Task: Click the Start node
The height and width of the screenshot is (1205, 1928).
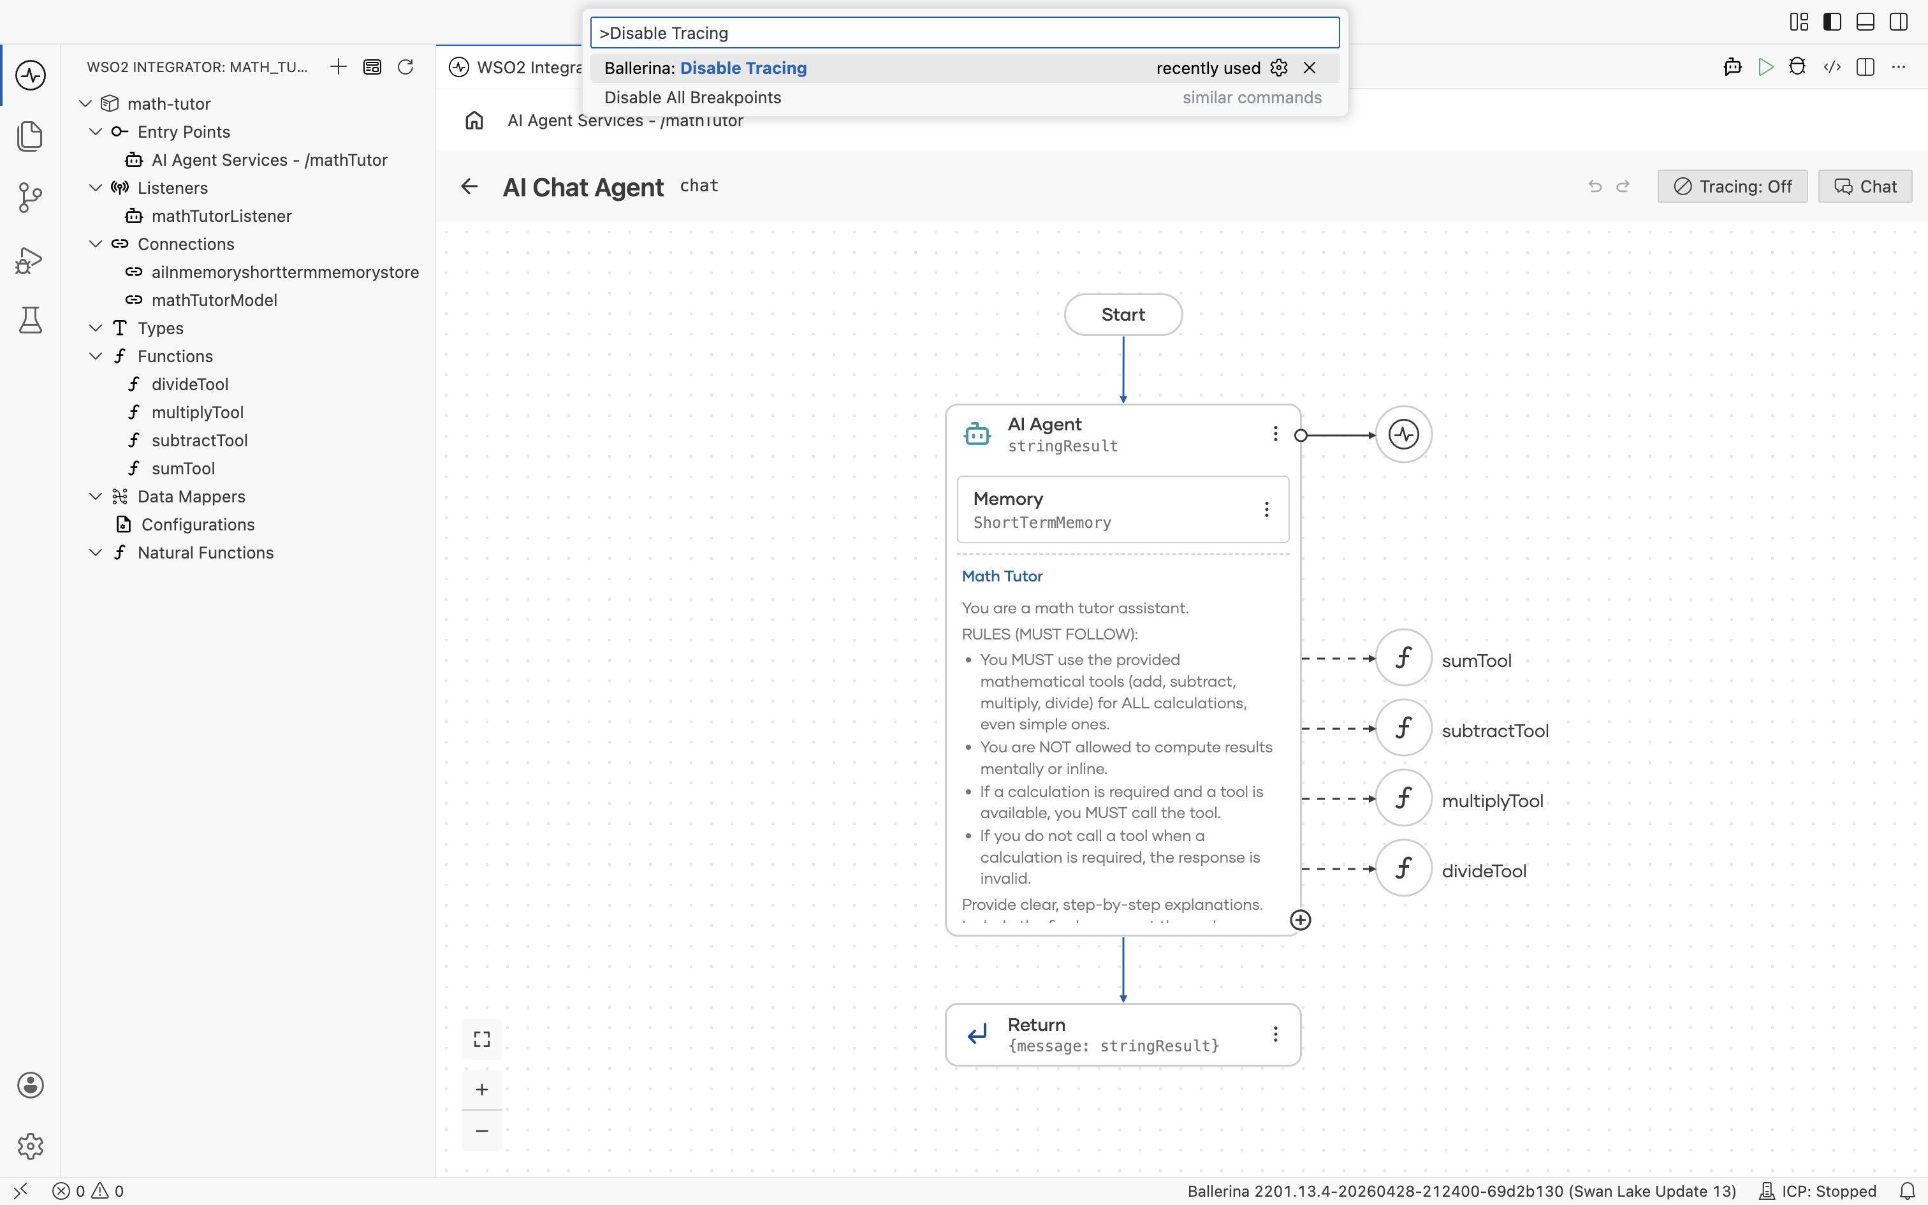Action: coord(1123,315)
